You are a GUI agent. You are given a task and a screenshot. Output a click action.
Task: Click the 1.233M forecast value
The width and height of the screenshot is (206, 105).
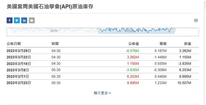[160, 83]
